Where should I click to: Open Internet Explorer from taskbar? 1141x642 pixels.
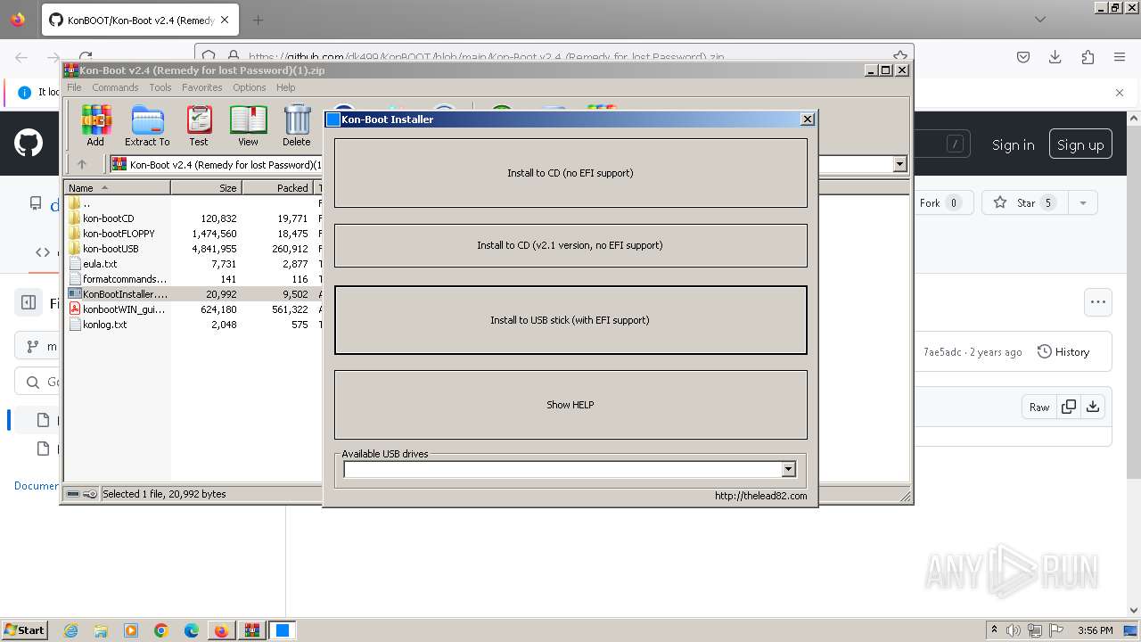[71, 630]
